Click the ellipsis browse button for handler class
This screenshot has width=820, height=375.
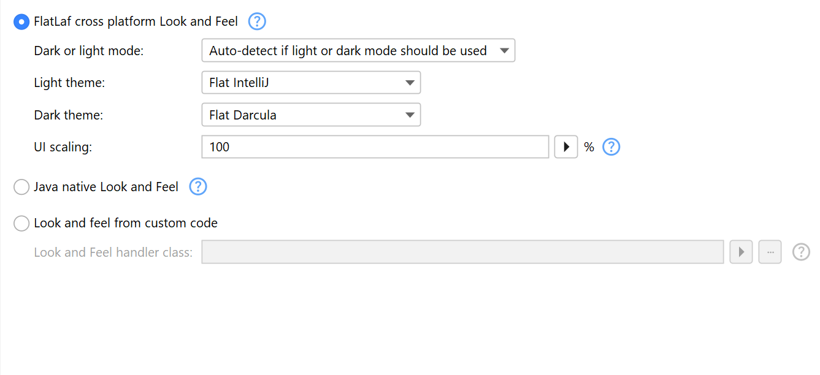(x=770, y=252)
